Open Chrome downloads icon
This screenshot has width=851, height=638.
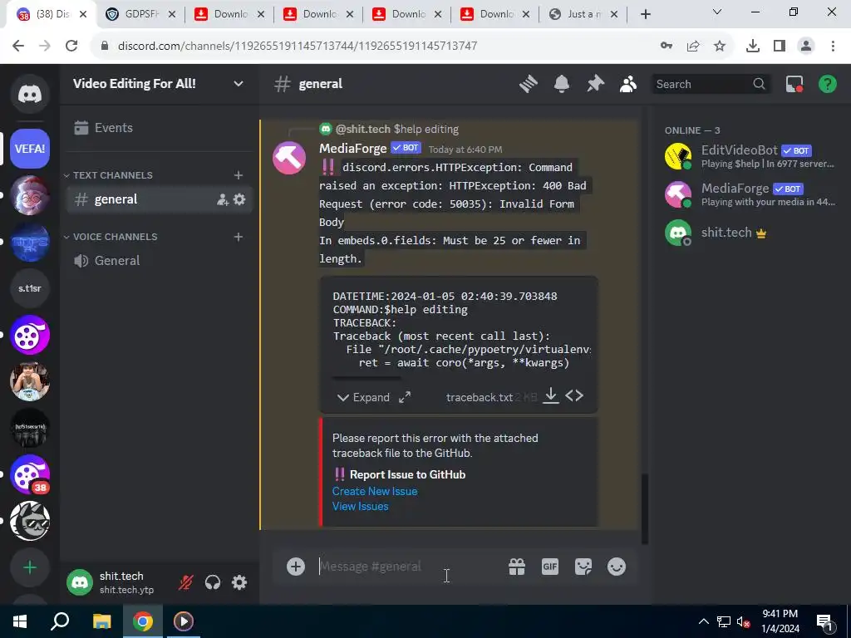[752, 47]
